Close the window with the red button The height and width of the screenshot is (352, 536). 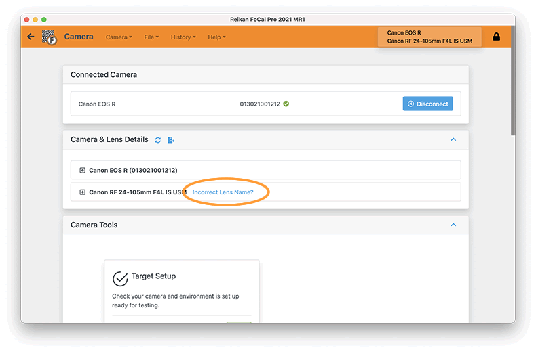(27, 20)
